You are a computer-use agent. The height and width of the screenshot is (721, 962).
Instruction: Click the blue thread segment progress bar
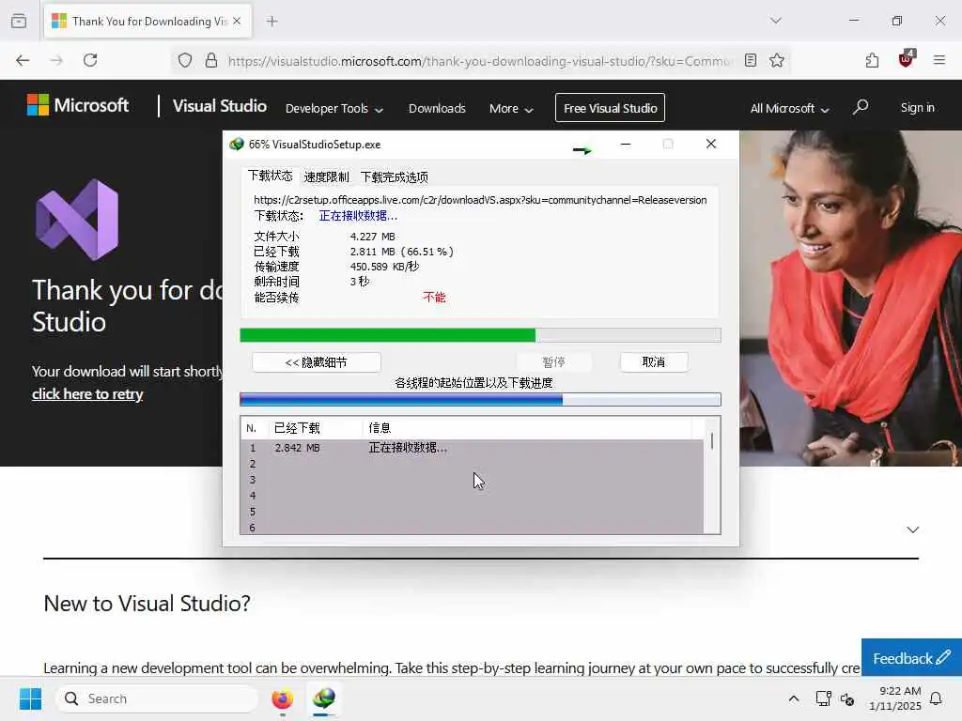point(480,400)
